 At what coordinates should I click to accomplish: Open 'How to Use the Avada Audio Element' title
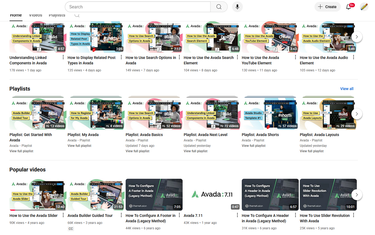(324, 60)
